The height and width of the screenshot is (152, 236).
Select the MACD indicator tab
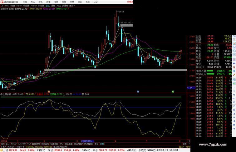pos(13,144)
